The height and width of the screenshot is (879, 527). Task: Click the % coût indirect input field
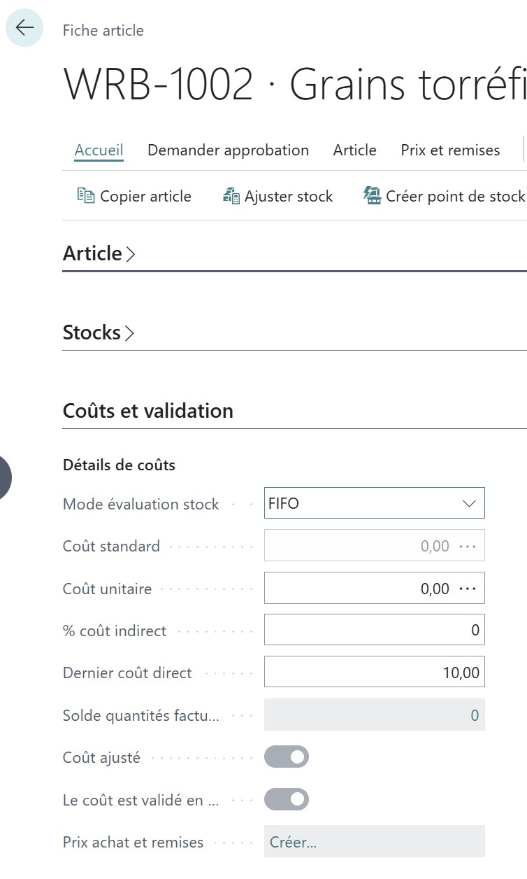374,631
